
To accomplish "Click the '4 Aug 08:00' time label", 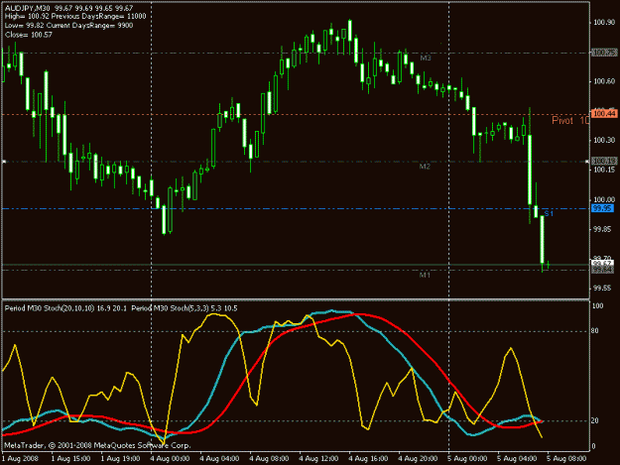I will (x=269, y=459).
